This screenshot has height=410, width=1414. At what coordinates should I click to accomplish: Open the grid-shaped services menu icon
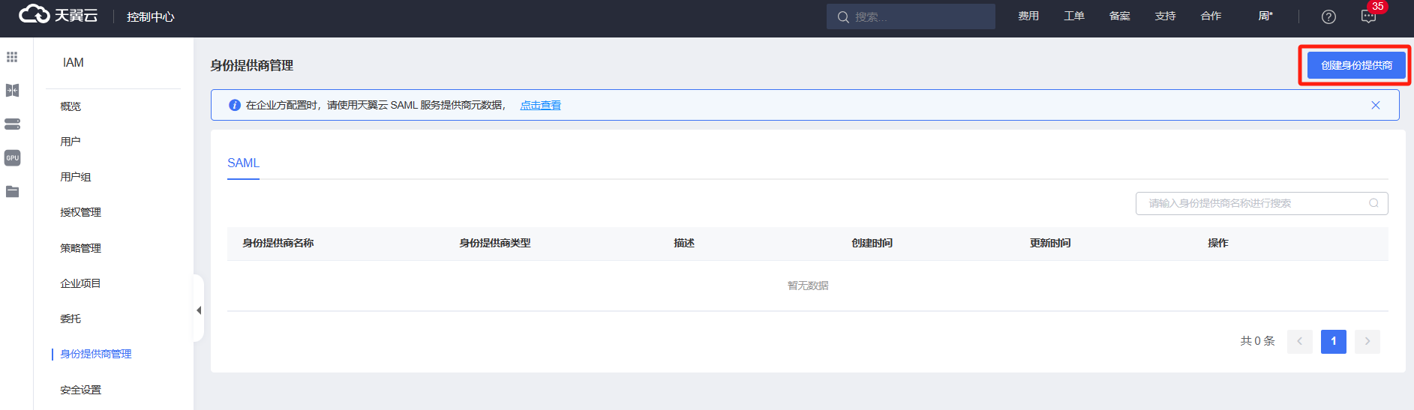12,57
